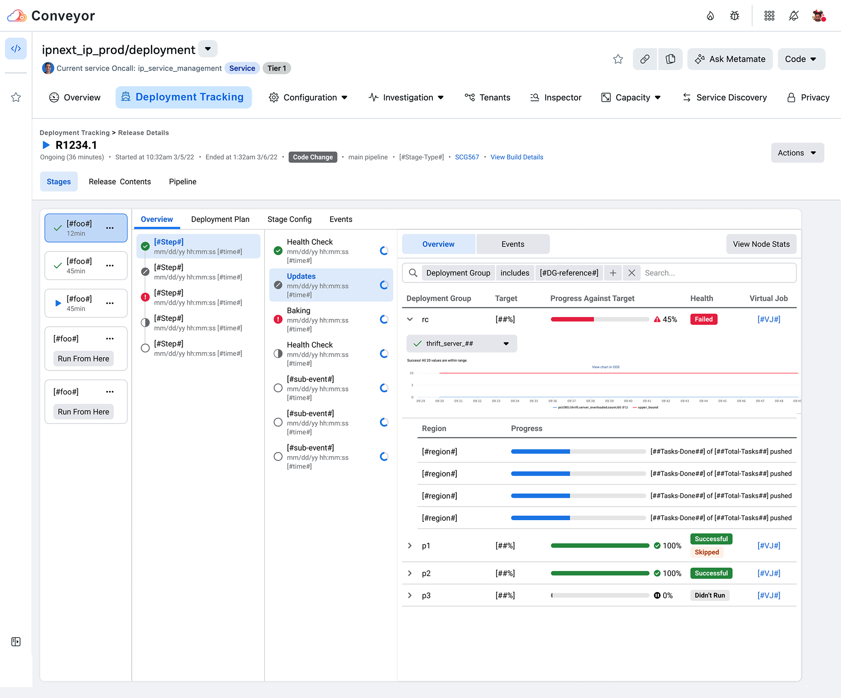Screen dimensions: 841x698
Task: Select the half-filled [#Step#] status circle
Action: coord(145,323)
